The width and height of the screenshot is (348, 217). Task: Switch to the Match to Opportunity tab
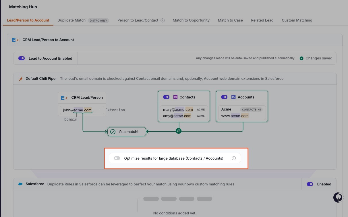(191, 20)
